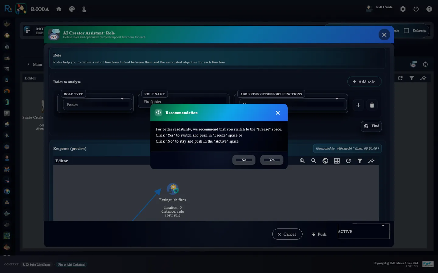The width and height of the screenshot is (438, 273).
Task: Open the palette theme icon in top bar
Action: (x=72, y=9)
